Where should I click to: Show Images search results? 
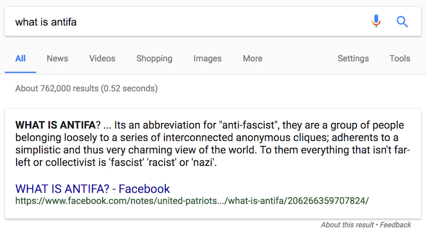(x=207, y=59)
